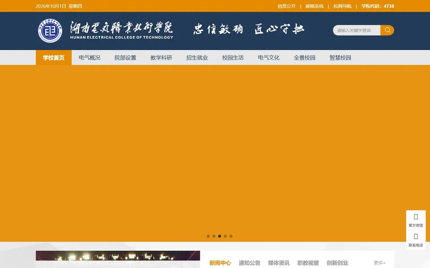
Task: Click the orange search magnifier button
Action: (x=387, y=30)
